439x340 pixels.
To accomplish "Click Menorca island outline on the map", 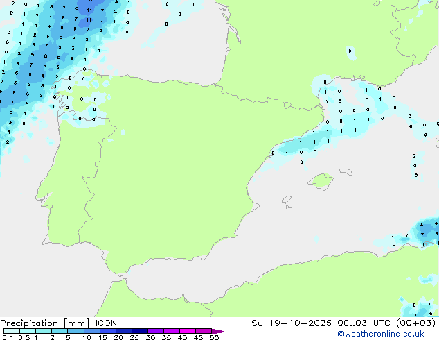I will (346, 171).
